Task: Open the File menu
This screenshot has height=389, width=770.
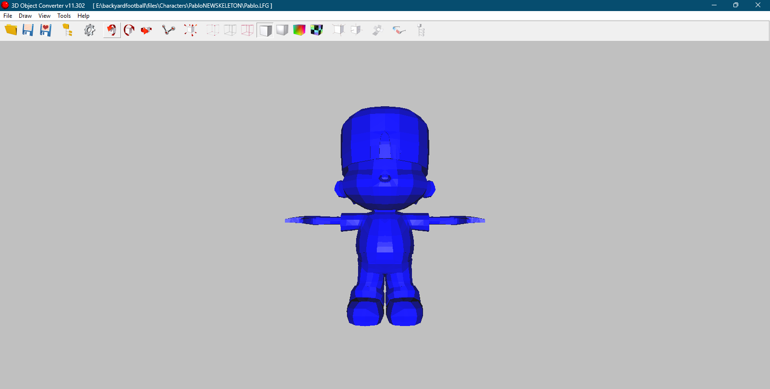Action: click(x=8, y=16)
